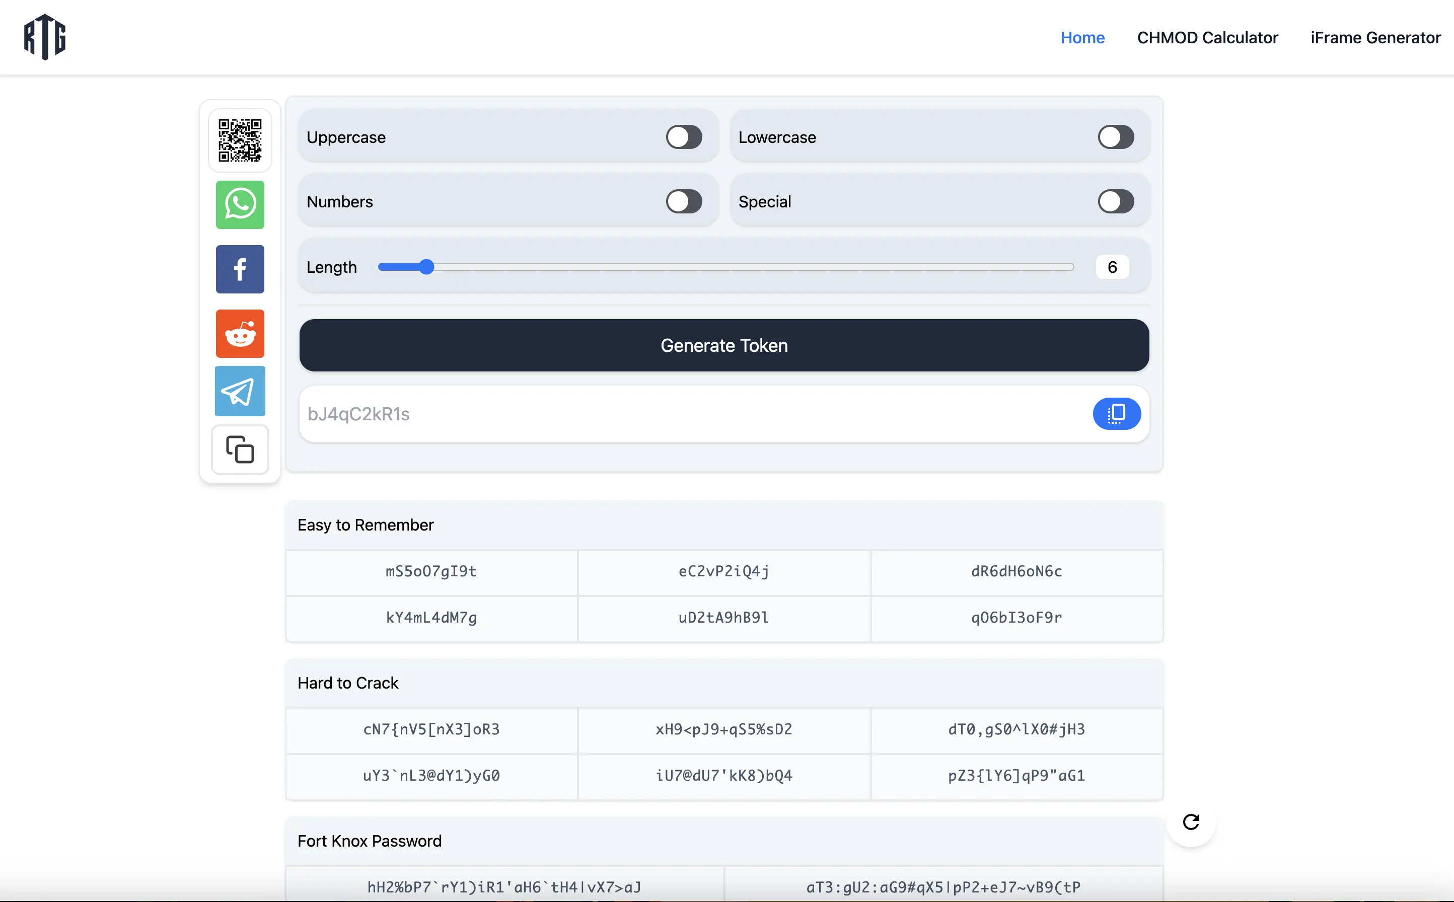Click the copy link icon in sidebar
This screenshot has height=902, width=1454.
tap(240, 449)
